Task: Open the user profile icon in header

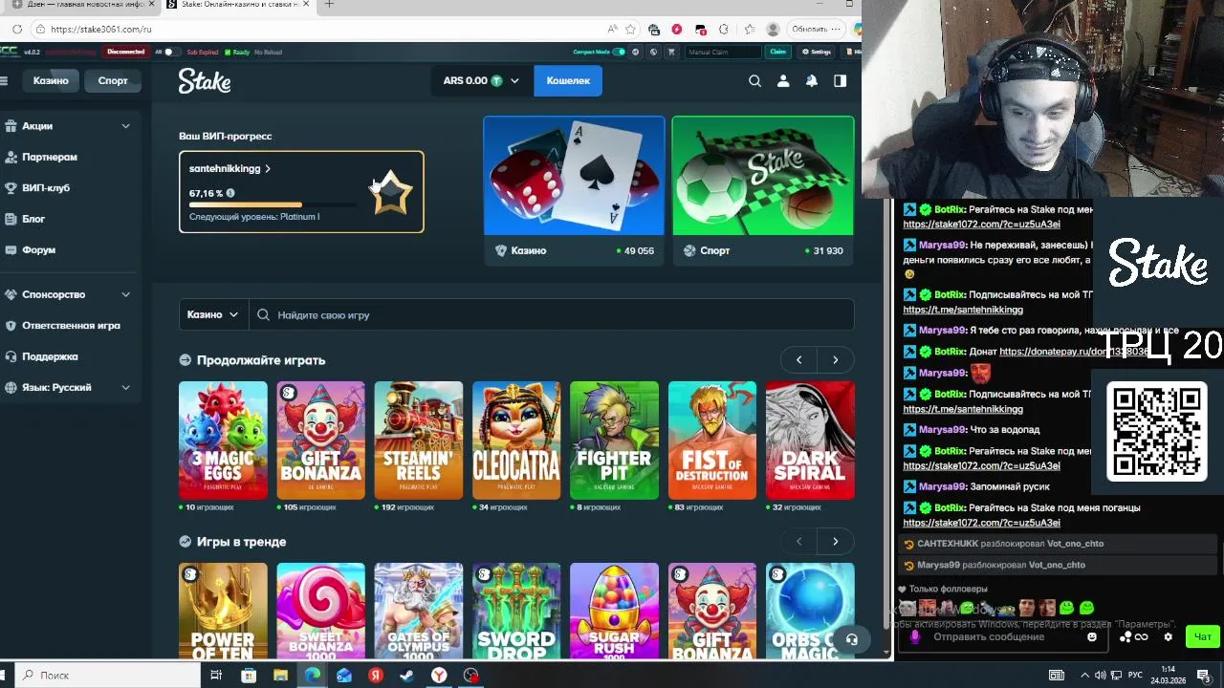Action: [x=783, y=81]
